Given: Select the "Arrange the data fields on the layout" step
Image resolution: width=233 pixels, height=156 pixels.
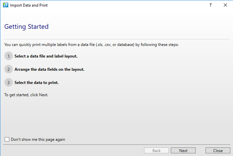Looking at the screenshot, I should (x=50, y=69).
